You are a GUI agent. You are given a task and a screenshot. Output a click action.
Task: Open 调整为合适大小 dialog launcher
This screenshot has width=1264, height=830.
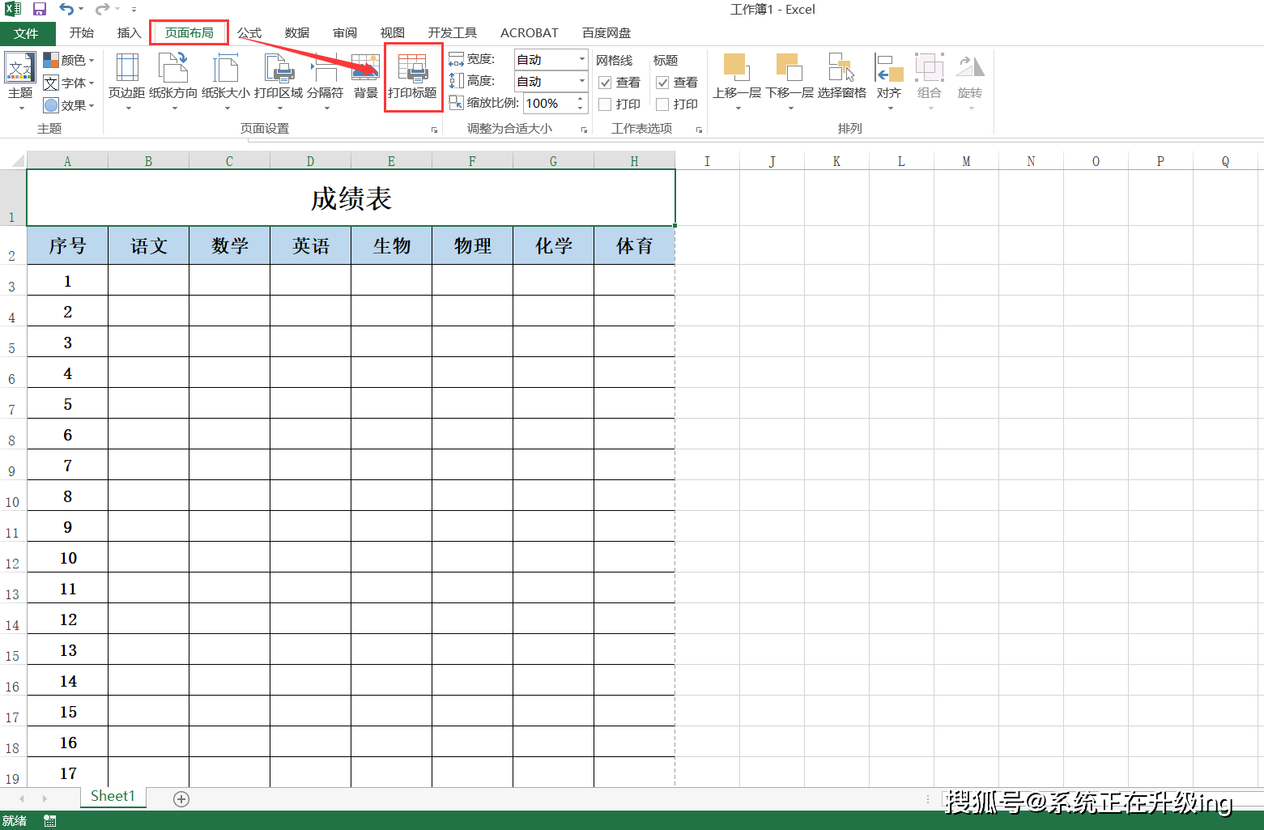click(x=584, y=130)
